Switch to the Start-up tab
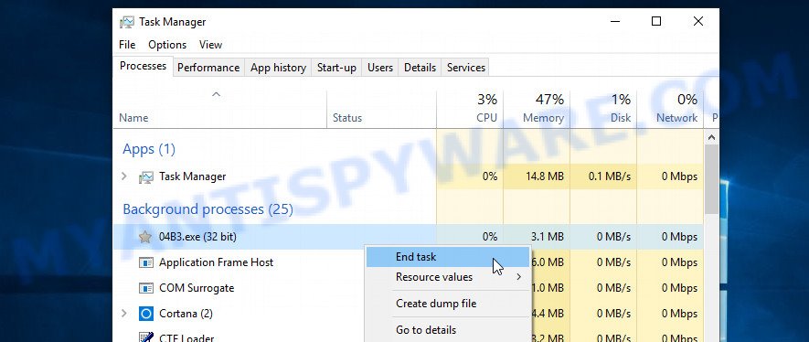This screenshot has width=809, height=342. (x=336, y=68)
